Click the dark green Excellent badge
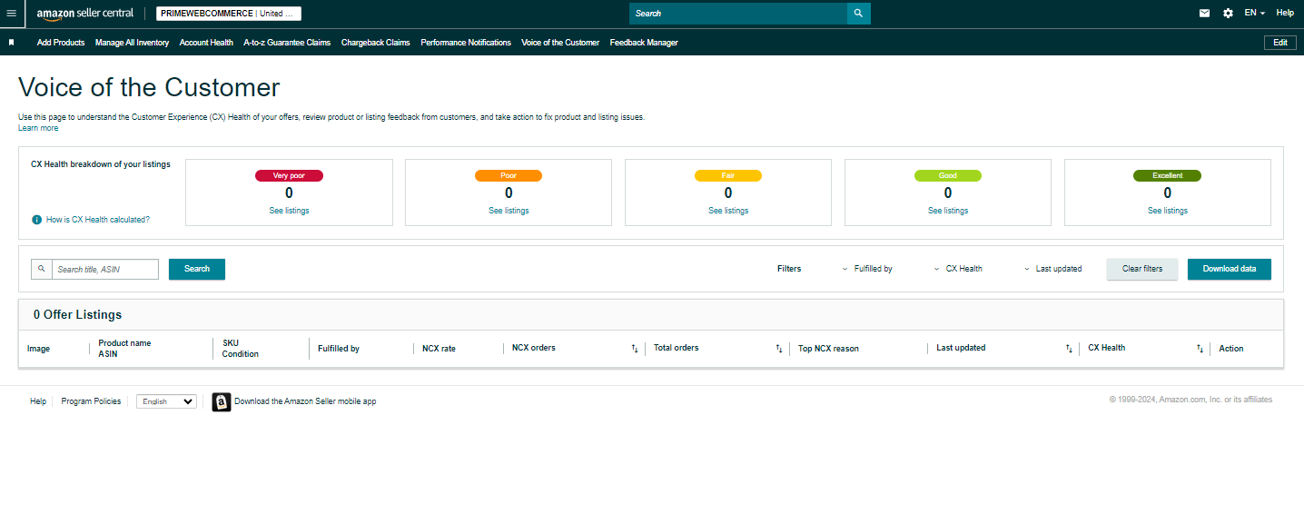 coord(1168,175)
